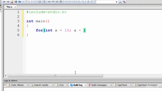Click the 'Logs & others' panel title
The image size is (162, 91).
tap(10, 81)
